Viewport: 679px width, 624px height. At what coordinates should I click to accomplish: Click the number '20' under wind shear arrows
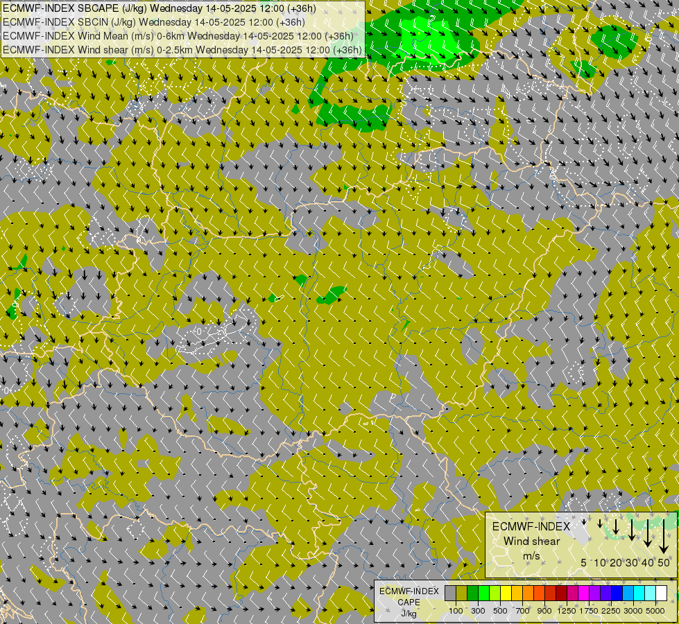coord(616,562)
